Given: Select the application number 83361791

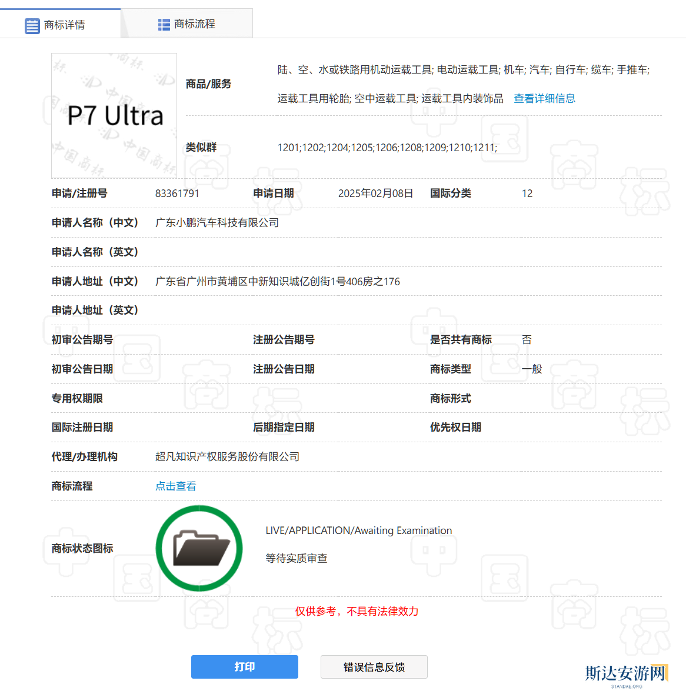Looking at the screenshot, I should (x=177, y=193).
